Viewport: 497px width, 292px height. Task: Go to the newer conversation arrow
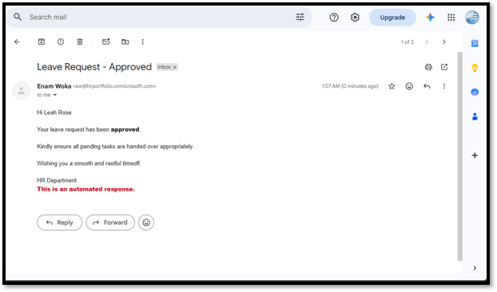click(427, 41)
